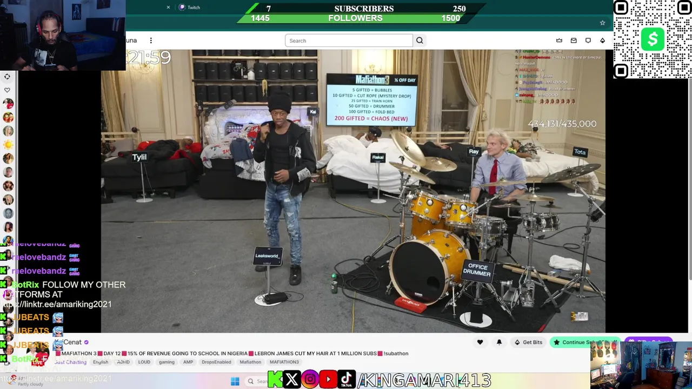Click the Just Chatting category link
Screen dimensions: 692x389
coord(70,362)
